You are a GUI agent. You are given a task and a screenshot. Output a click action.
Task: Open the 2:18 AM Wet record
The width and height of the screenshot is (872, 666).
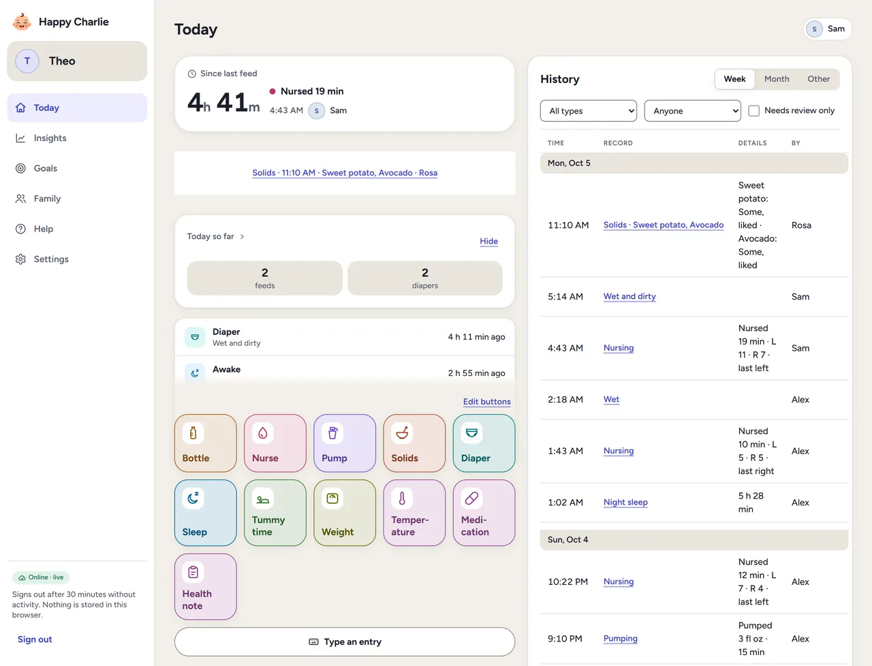[611, 400]
